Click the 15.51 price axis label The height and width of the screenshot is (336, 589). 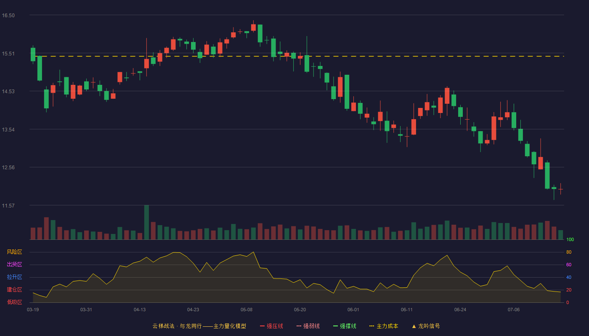[8, 54]
